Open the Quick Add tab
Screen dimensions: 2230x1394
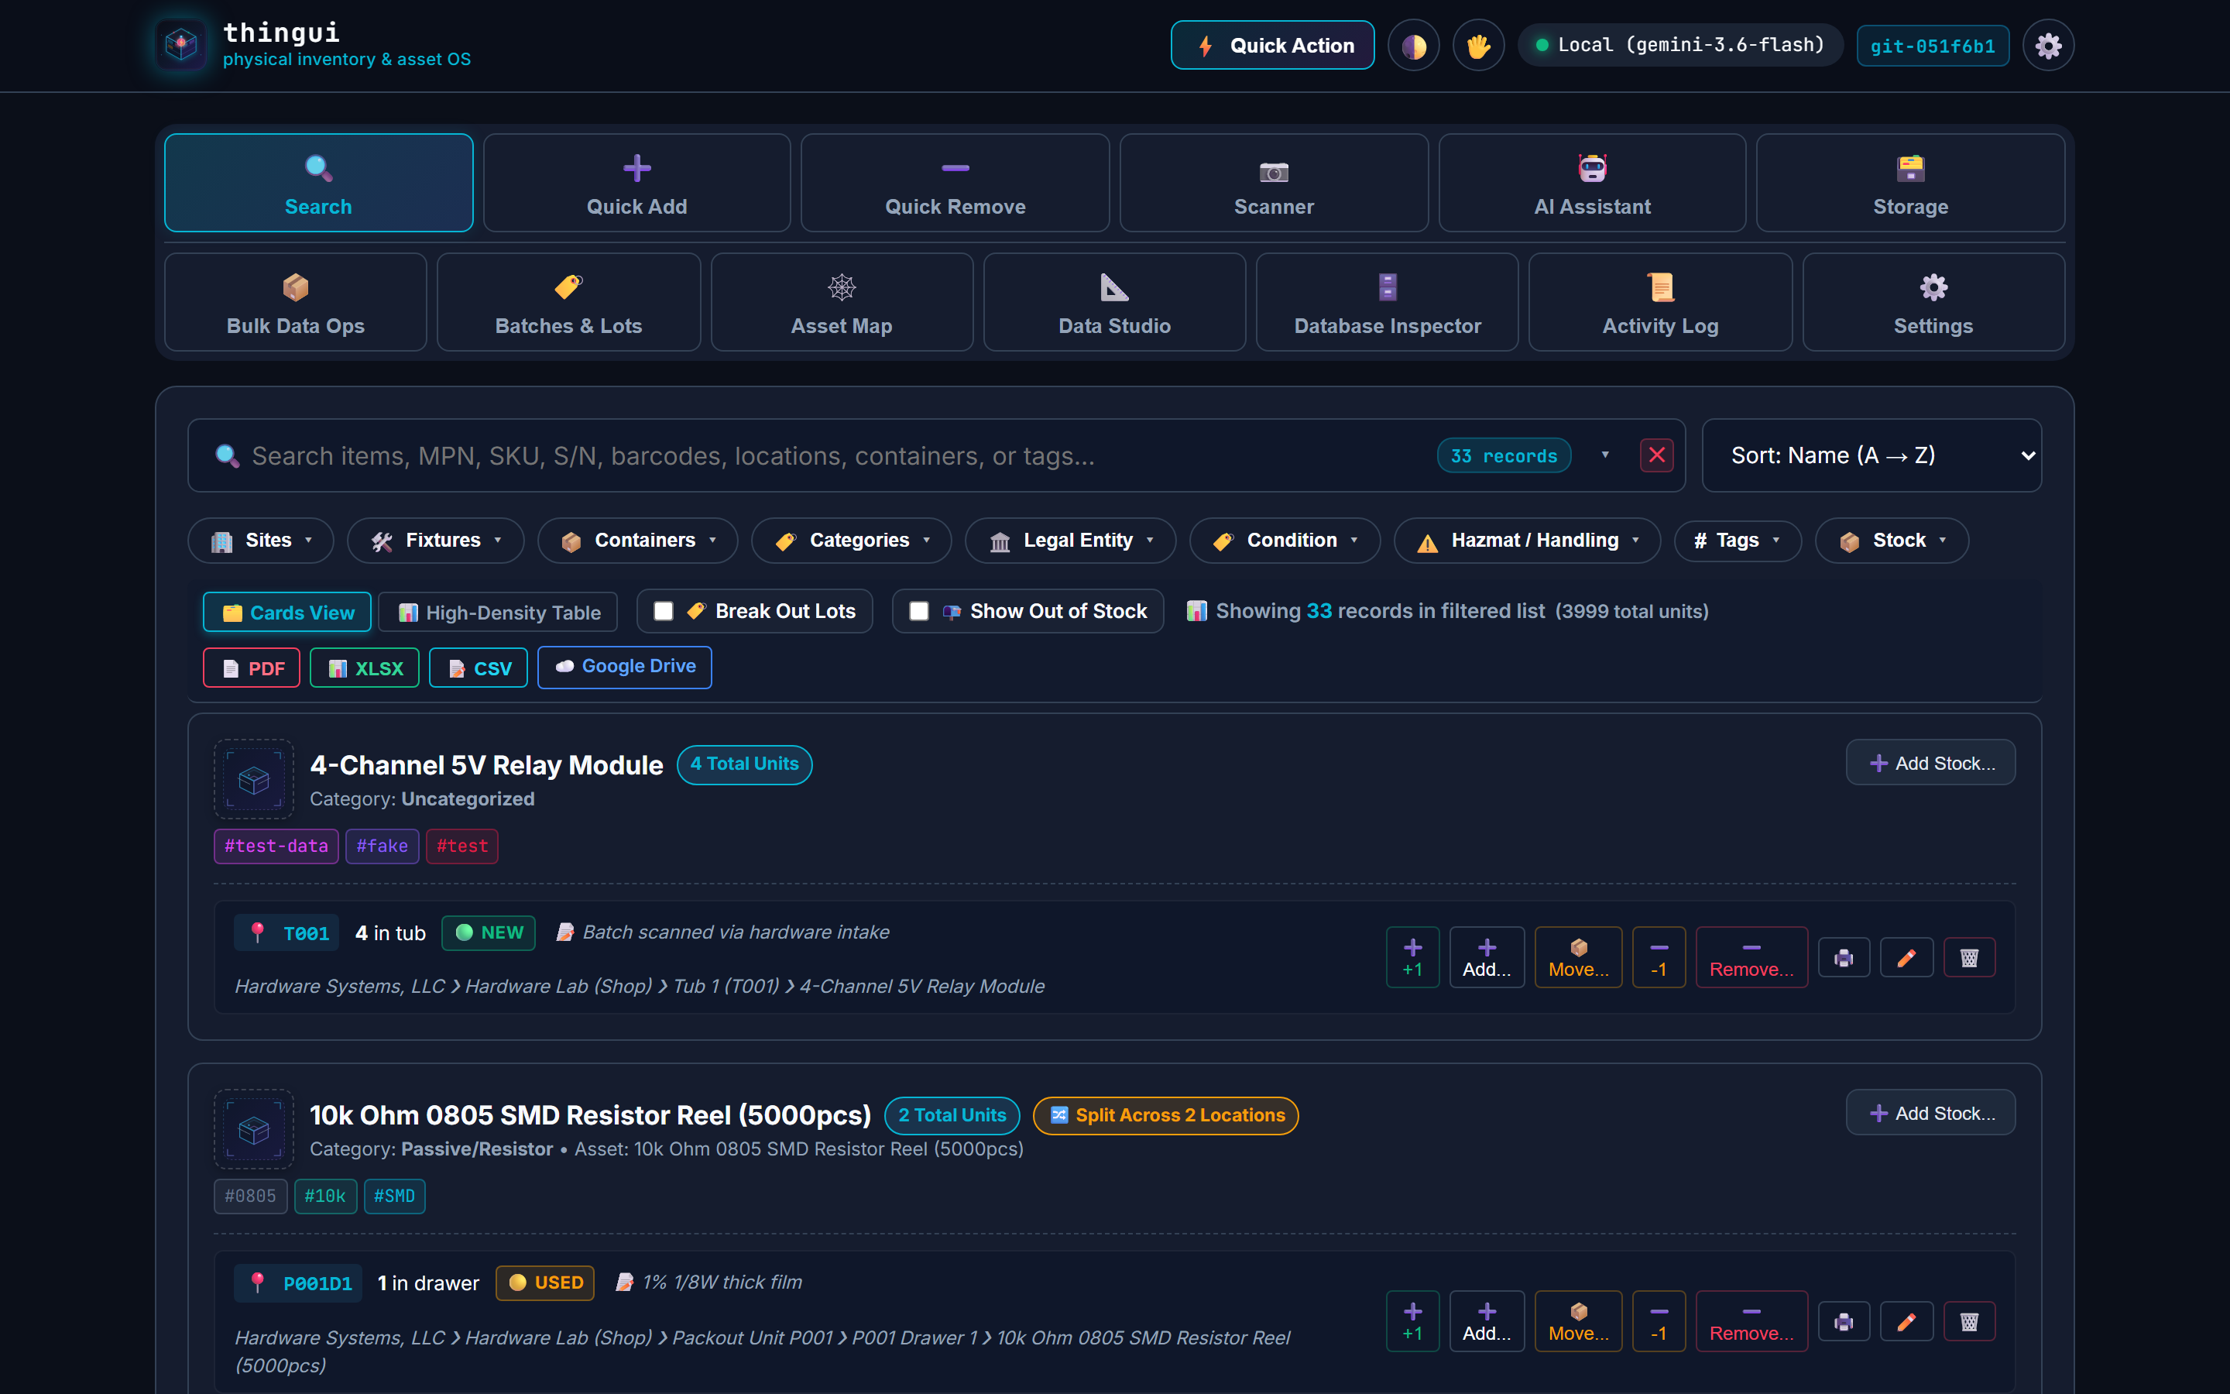636,183
